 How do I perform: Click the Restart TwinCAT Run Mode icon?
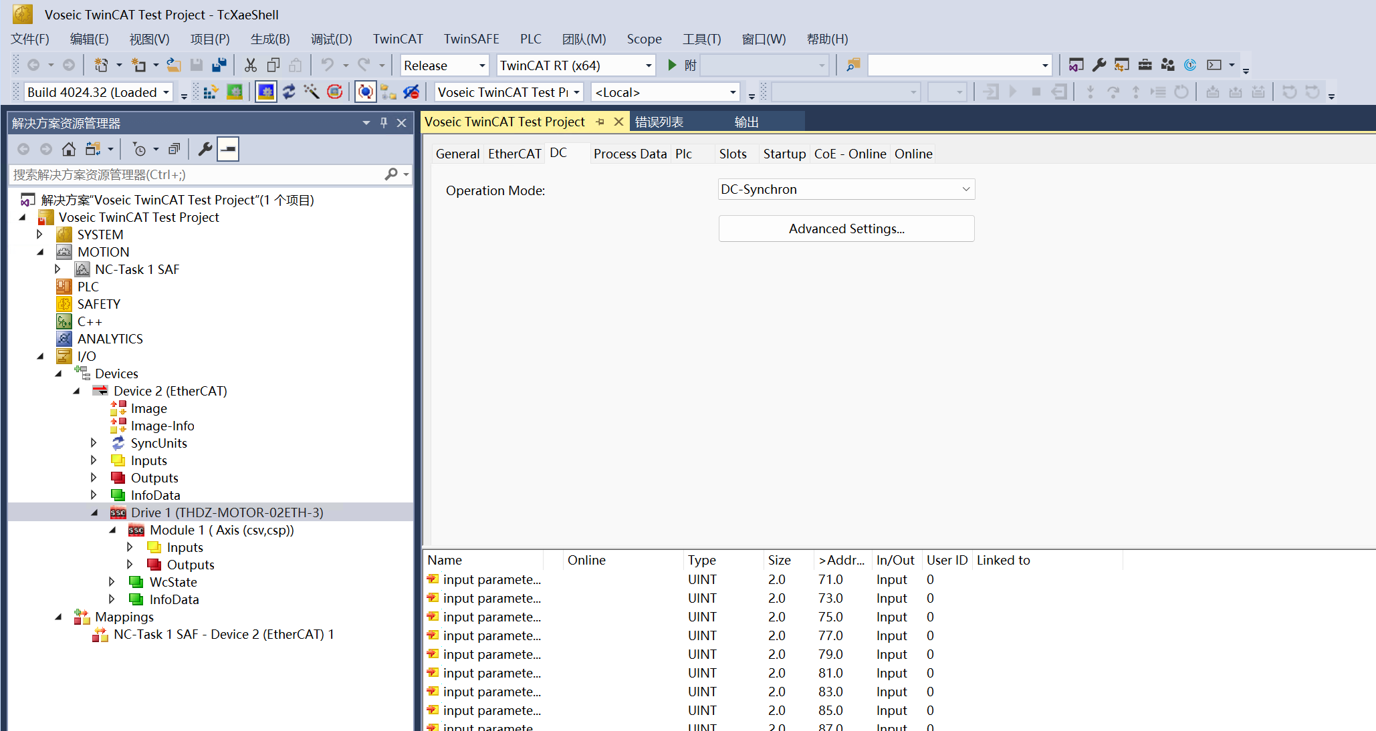coord(235,92)
